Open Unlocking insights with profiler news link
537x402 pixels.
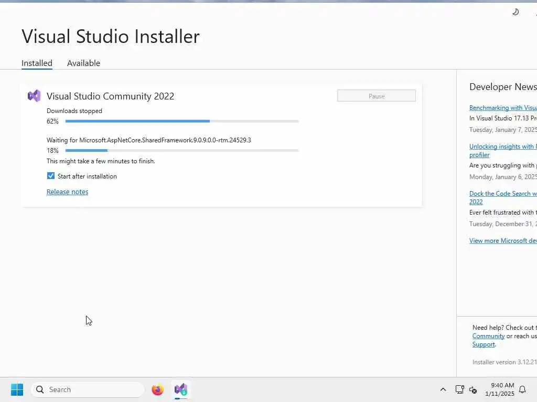click(503, 150)
